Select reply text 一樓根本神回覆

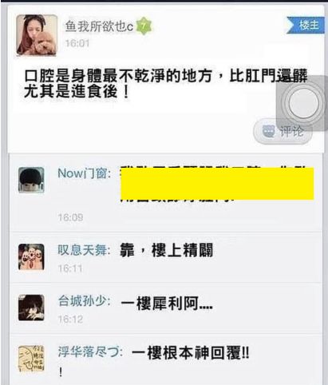[x=191, y=353]
